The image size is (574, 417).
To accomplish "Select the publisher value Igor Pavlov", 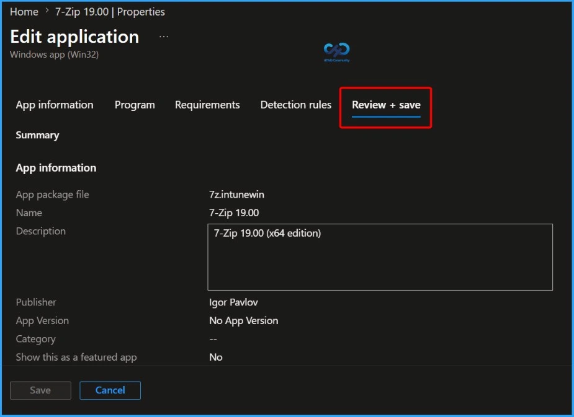I will coord(233,302).
